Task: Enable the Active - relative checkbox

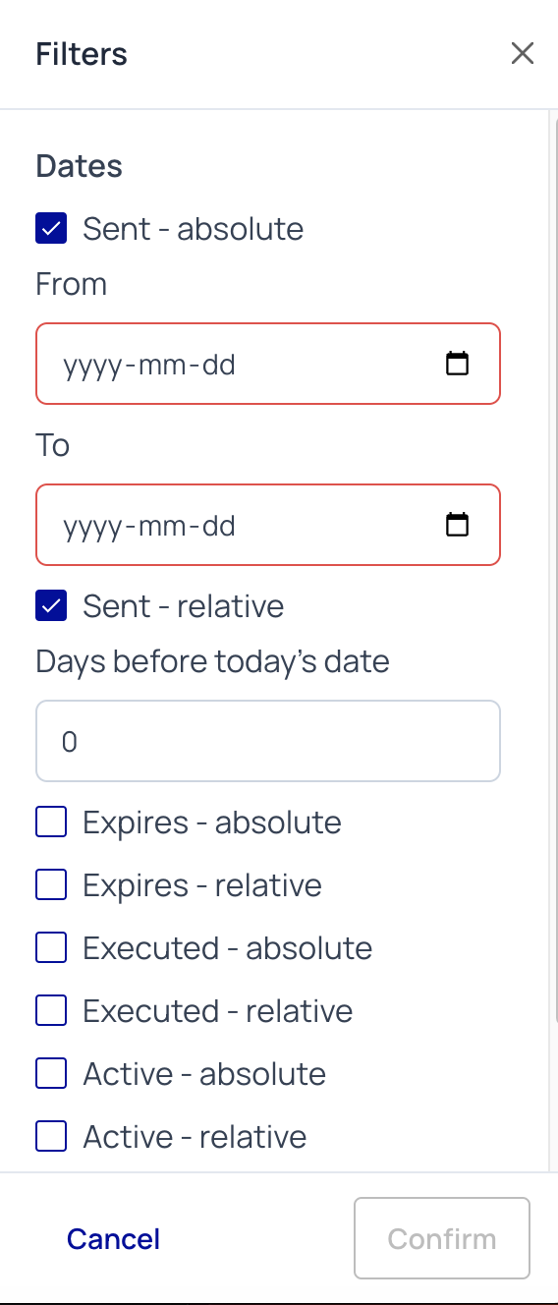Action: [x=51, y=1136]
